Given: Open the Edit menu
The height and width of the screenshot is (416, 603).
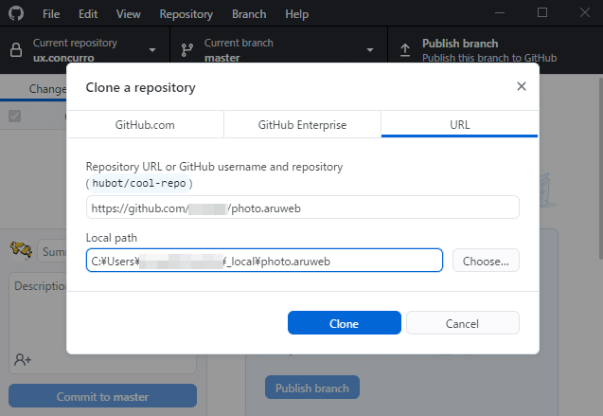Looking at the screenshot, I should pos(88,14).
